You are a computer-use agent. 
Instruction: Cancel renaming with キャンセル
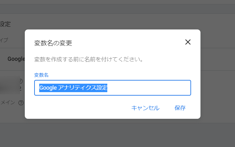click(x=145, y=108)
